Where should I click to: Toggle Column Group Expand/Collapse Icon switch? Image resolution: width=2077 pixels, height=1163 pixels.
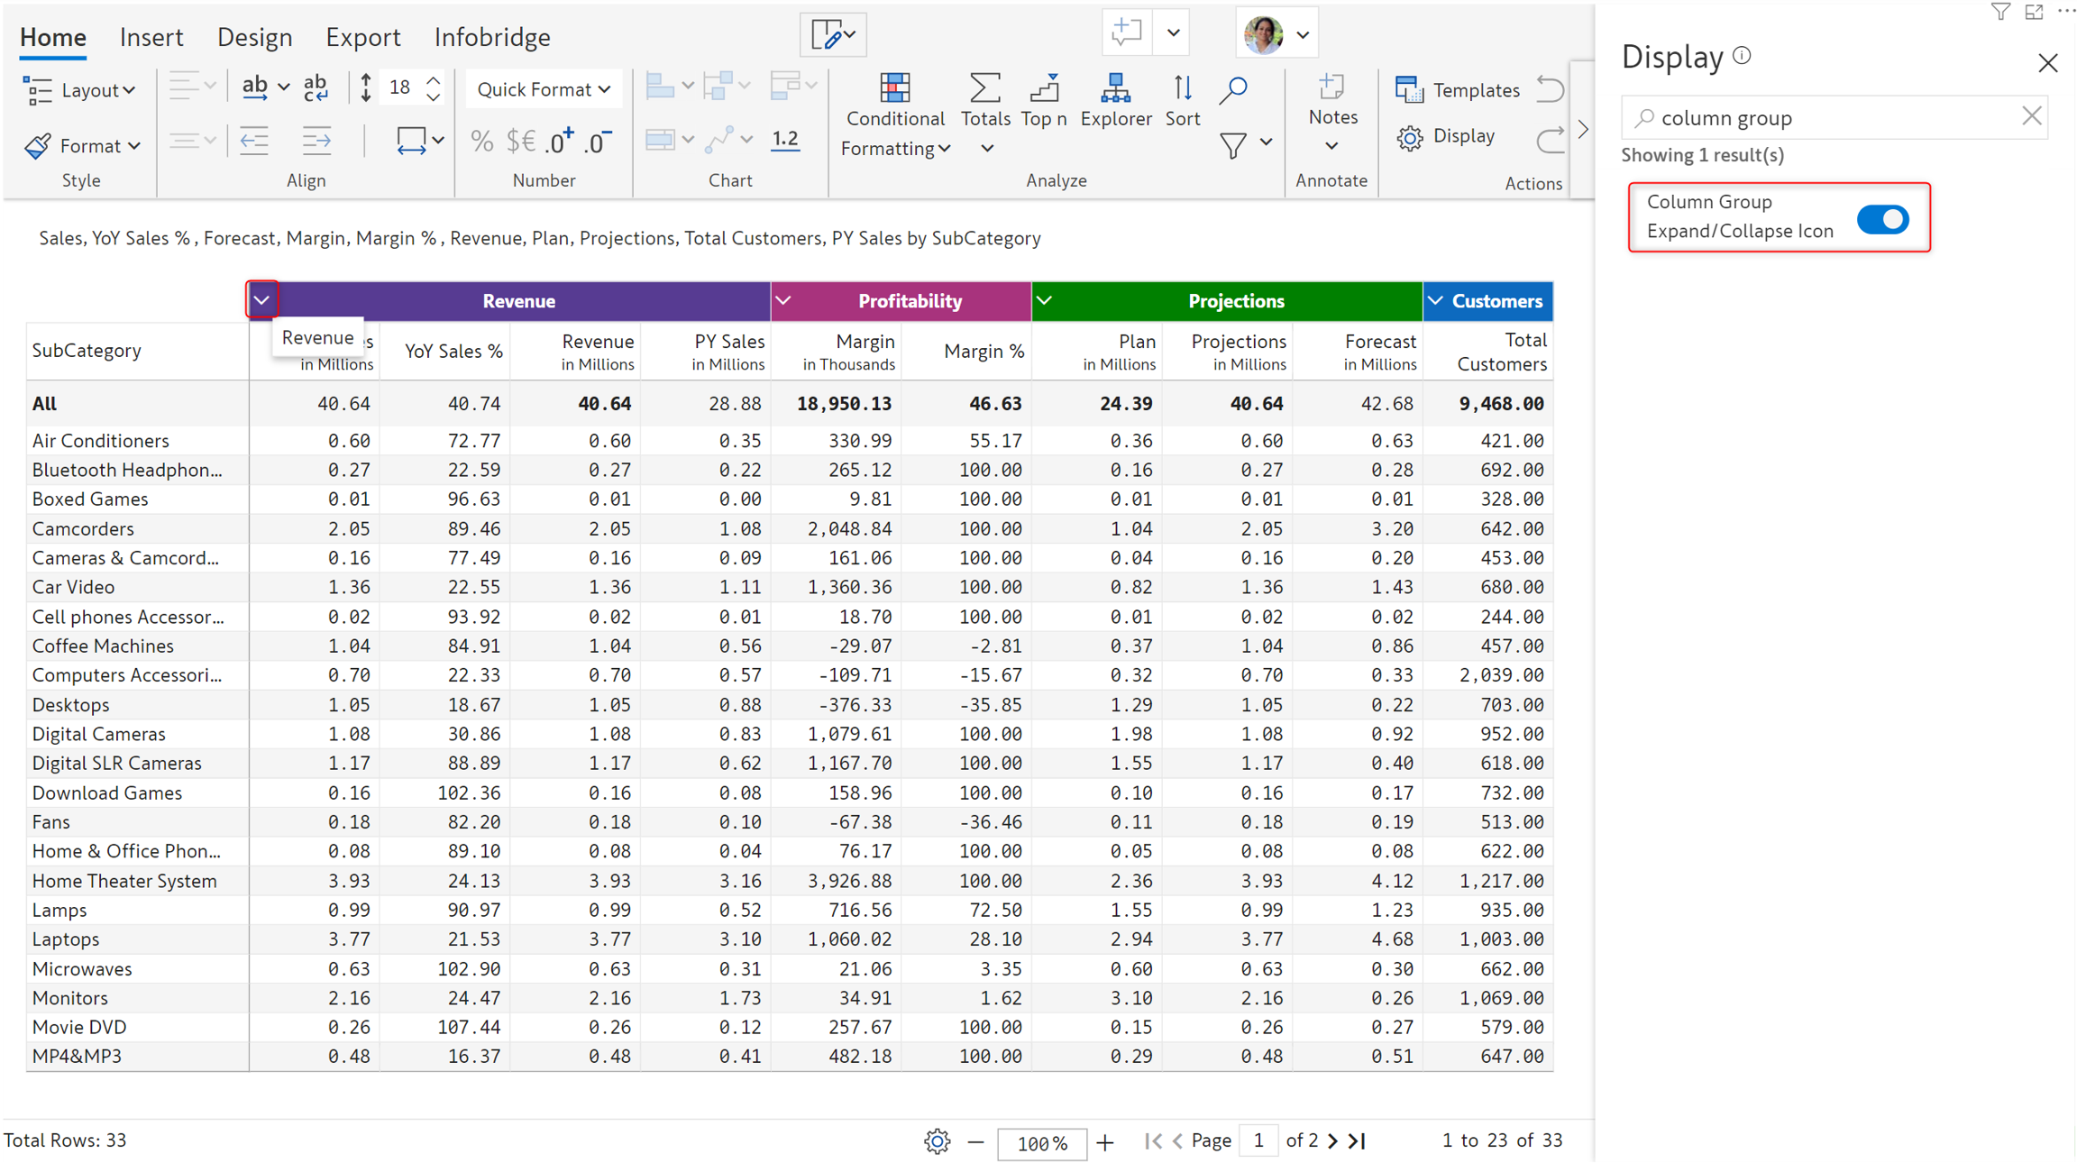coord(1882,219)
